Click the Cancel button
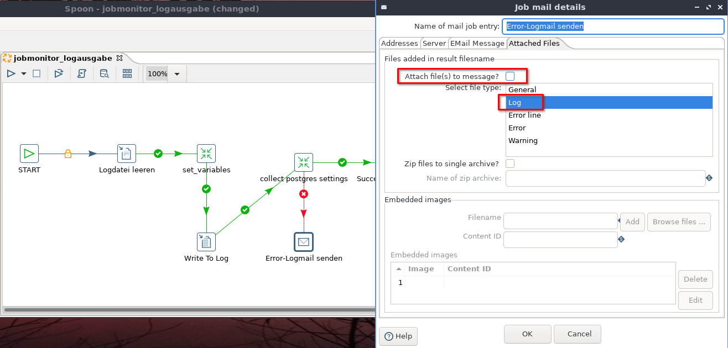Viewport: 728px width, 348px height. tap(577, 334)
